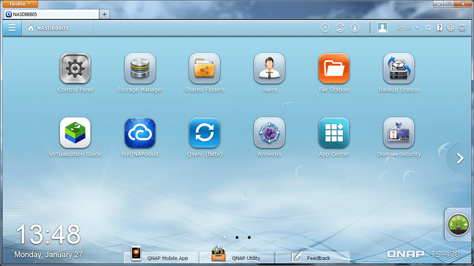Click the 13:48 clock display

49,234
